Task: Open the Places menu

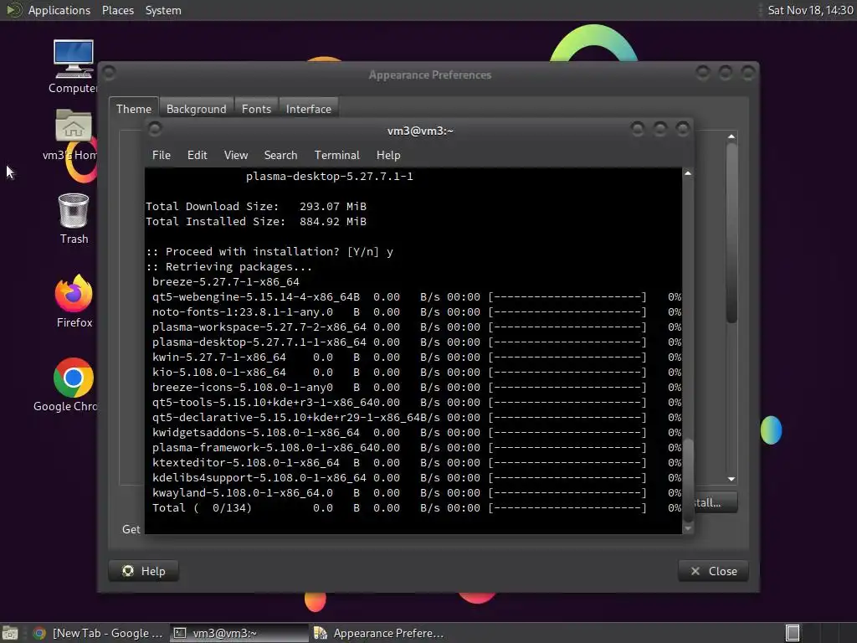Action: 118,10
